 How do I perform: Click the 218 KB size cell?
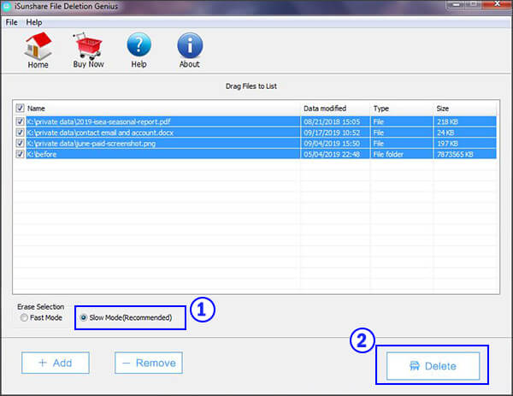tap(447, 121)
